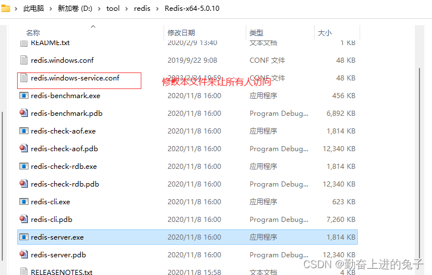Click redis-benchmark.pdb debug file icon

tap(24, 113)
